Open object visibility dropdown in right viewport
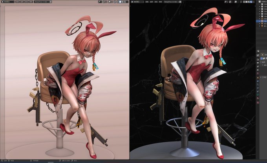 226,2
